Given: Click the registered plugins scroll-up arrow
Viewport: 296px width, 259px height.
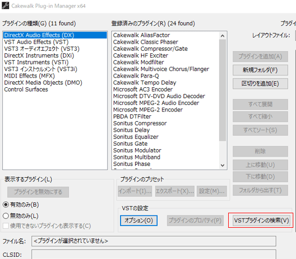Looking at the screenshot, I should [223, 36].
